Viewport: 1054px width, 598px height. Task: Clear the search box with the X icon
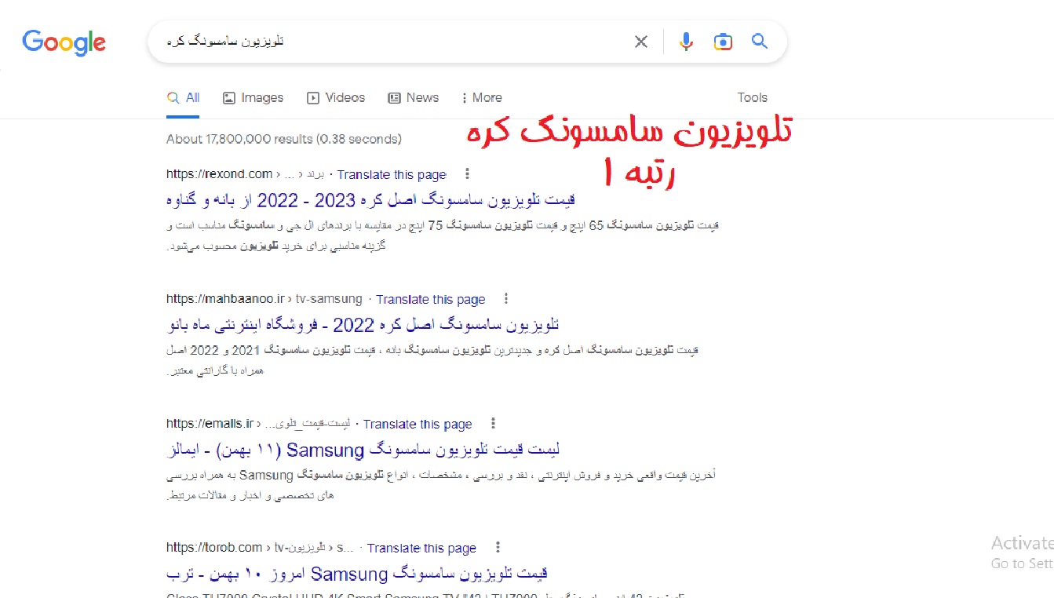[641, 42]
